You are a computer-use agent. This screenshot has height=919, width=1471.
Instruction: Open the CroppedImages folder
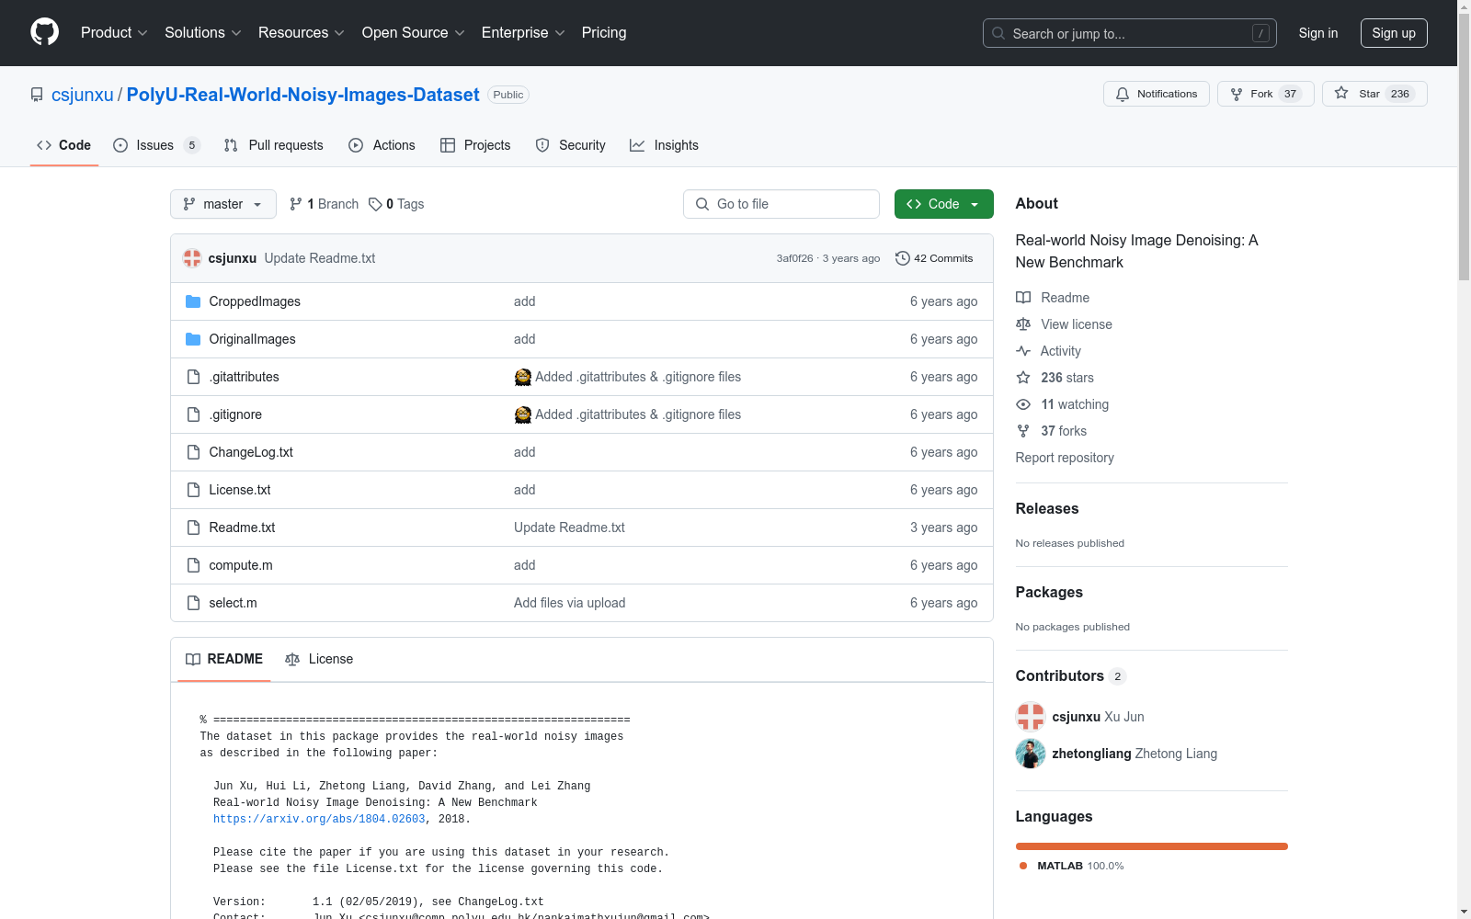pos(255,301)
